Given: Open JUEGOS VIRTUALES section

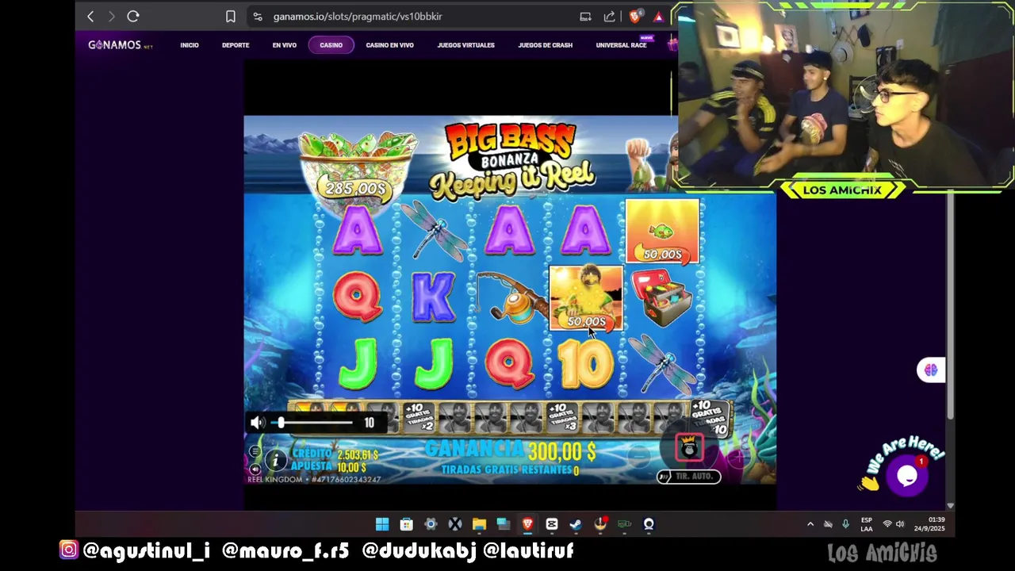Looking at the screenshot, I should pyautogui.click(x=465, y=45).
